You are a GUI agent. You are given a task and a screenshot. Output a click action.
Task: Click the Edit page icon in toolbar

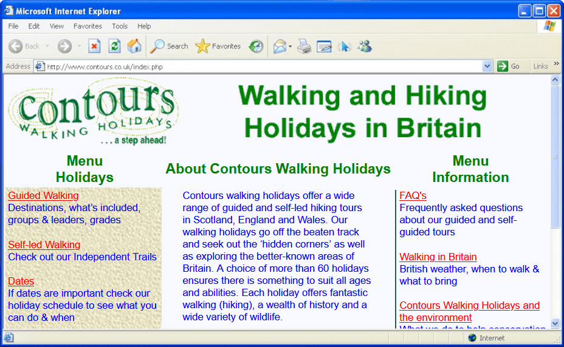point(324,46)
